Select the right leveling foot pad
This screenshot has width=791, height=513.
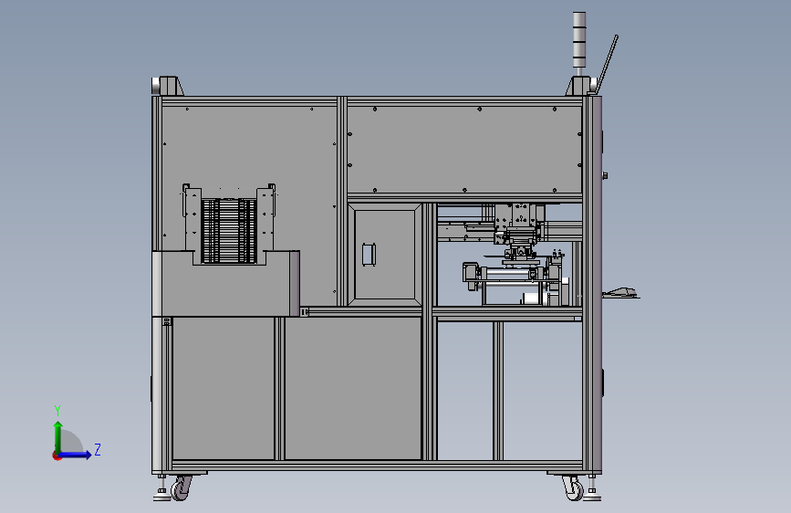(592, 495)
